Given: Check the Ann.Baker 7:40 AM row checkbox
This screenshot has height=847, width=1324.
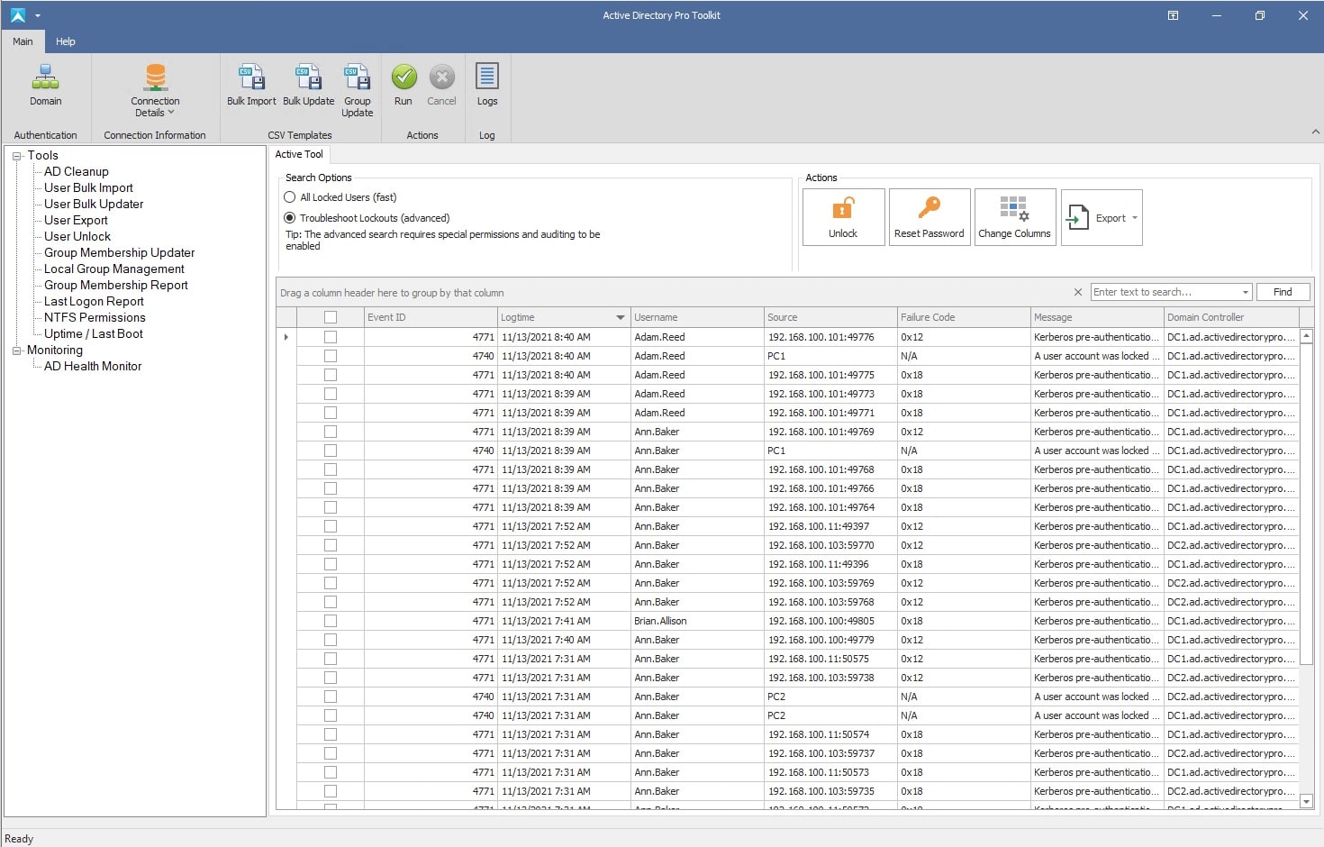Looking at the screenshot, I should (x=331, y=640).
